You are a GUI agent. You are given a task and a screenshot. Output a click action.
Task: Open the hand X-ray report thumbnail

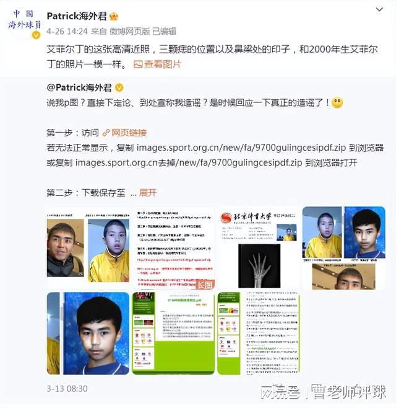tap(259, 248)
